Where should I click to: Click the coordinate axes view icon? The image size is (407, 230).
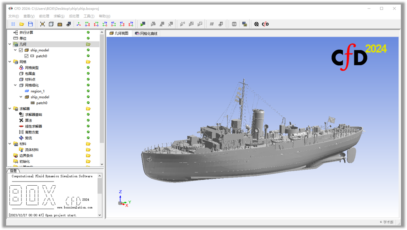click(x=79, y=24)
